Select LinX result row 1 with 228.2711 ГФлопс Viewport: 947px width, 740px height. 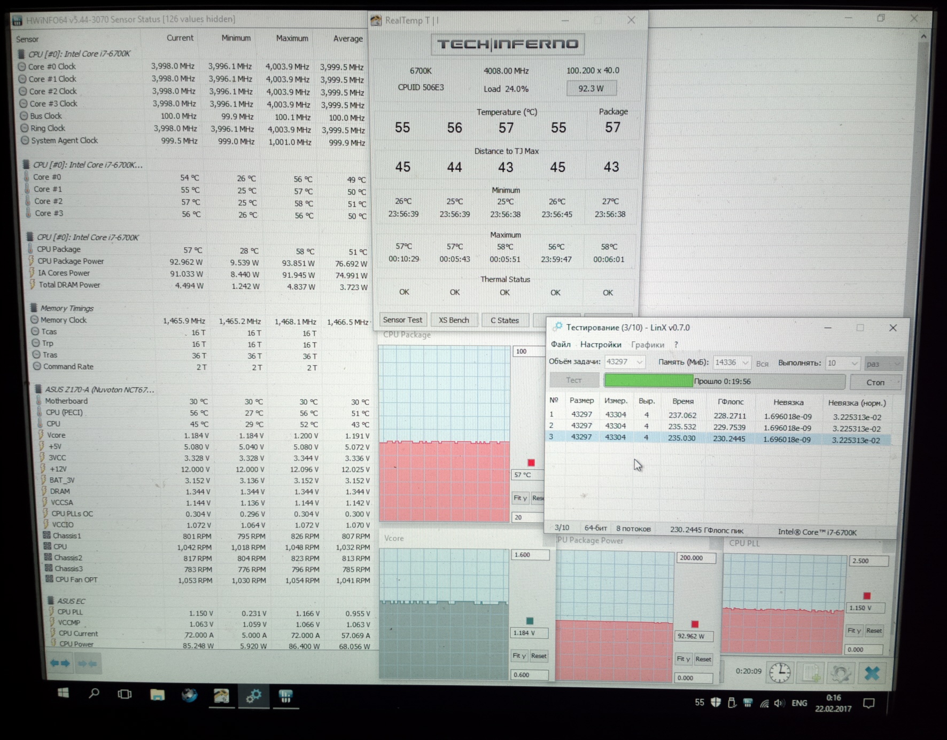(719, 415)
